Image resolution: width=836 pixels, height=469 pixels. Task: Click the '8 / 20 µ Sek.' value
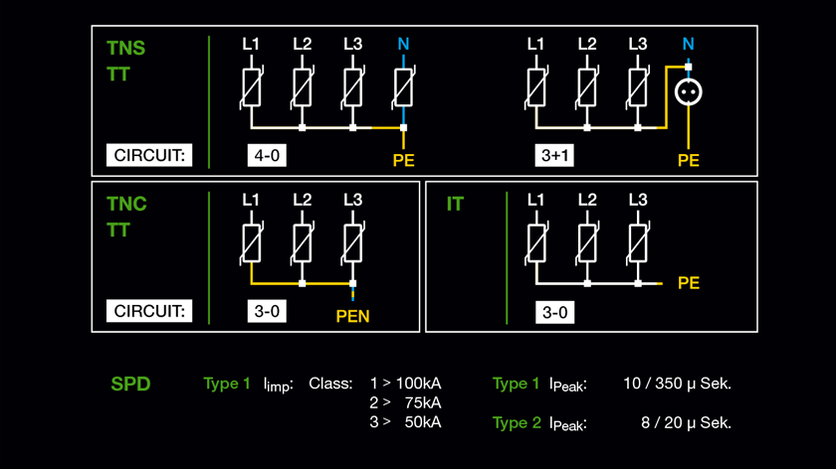click(686, 422)
